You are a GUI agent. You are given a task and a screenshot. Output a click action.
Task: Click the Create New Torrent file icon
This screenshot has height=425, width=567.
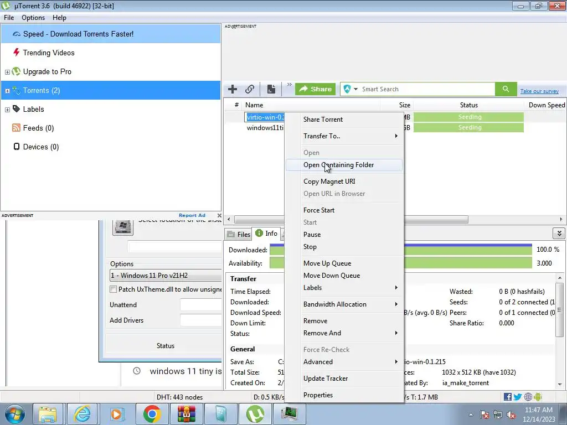(271, 89)
